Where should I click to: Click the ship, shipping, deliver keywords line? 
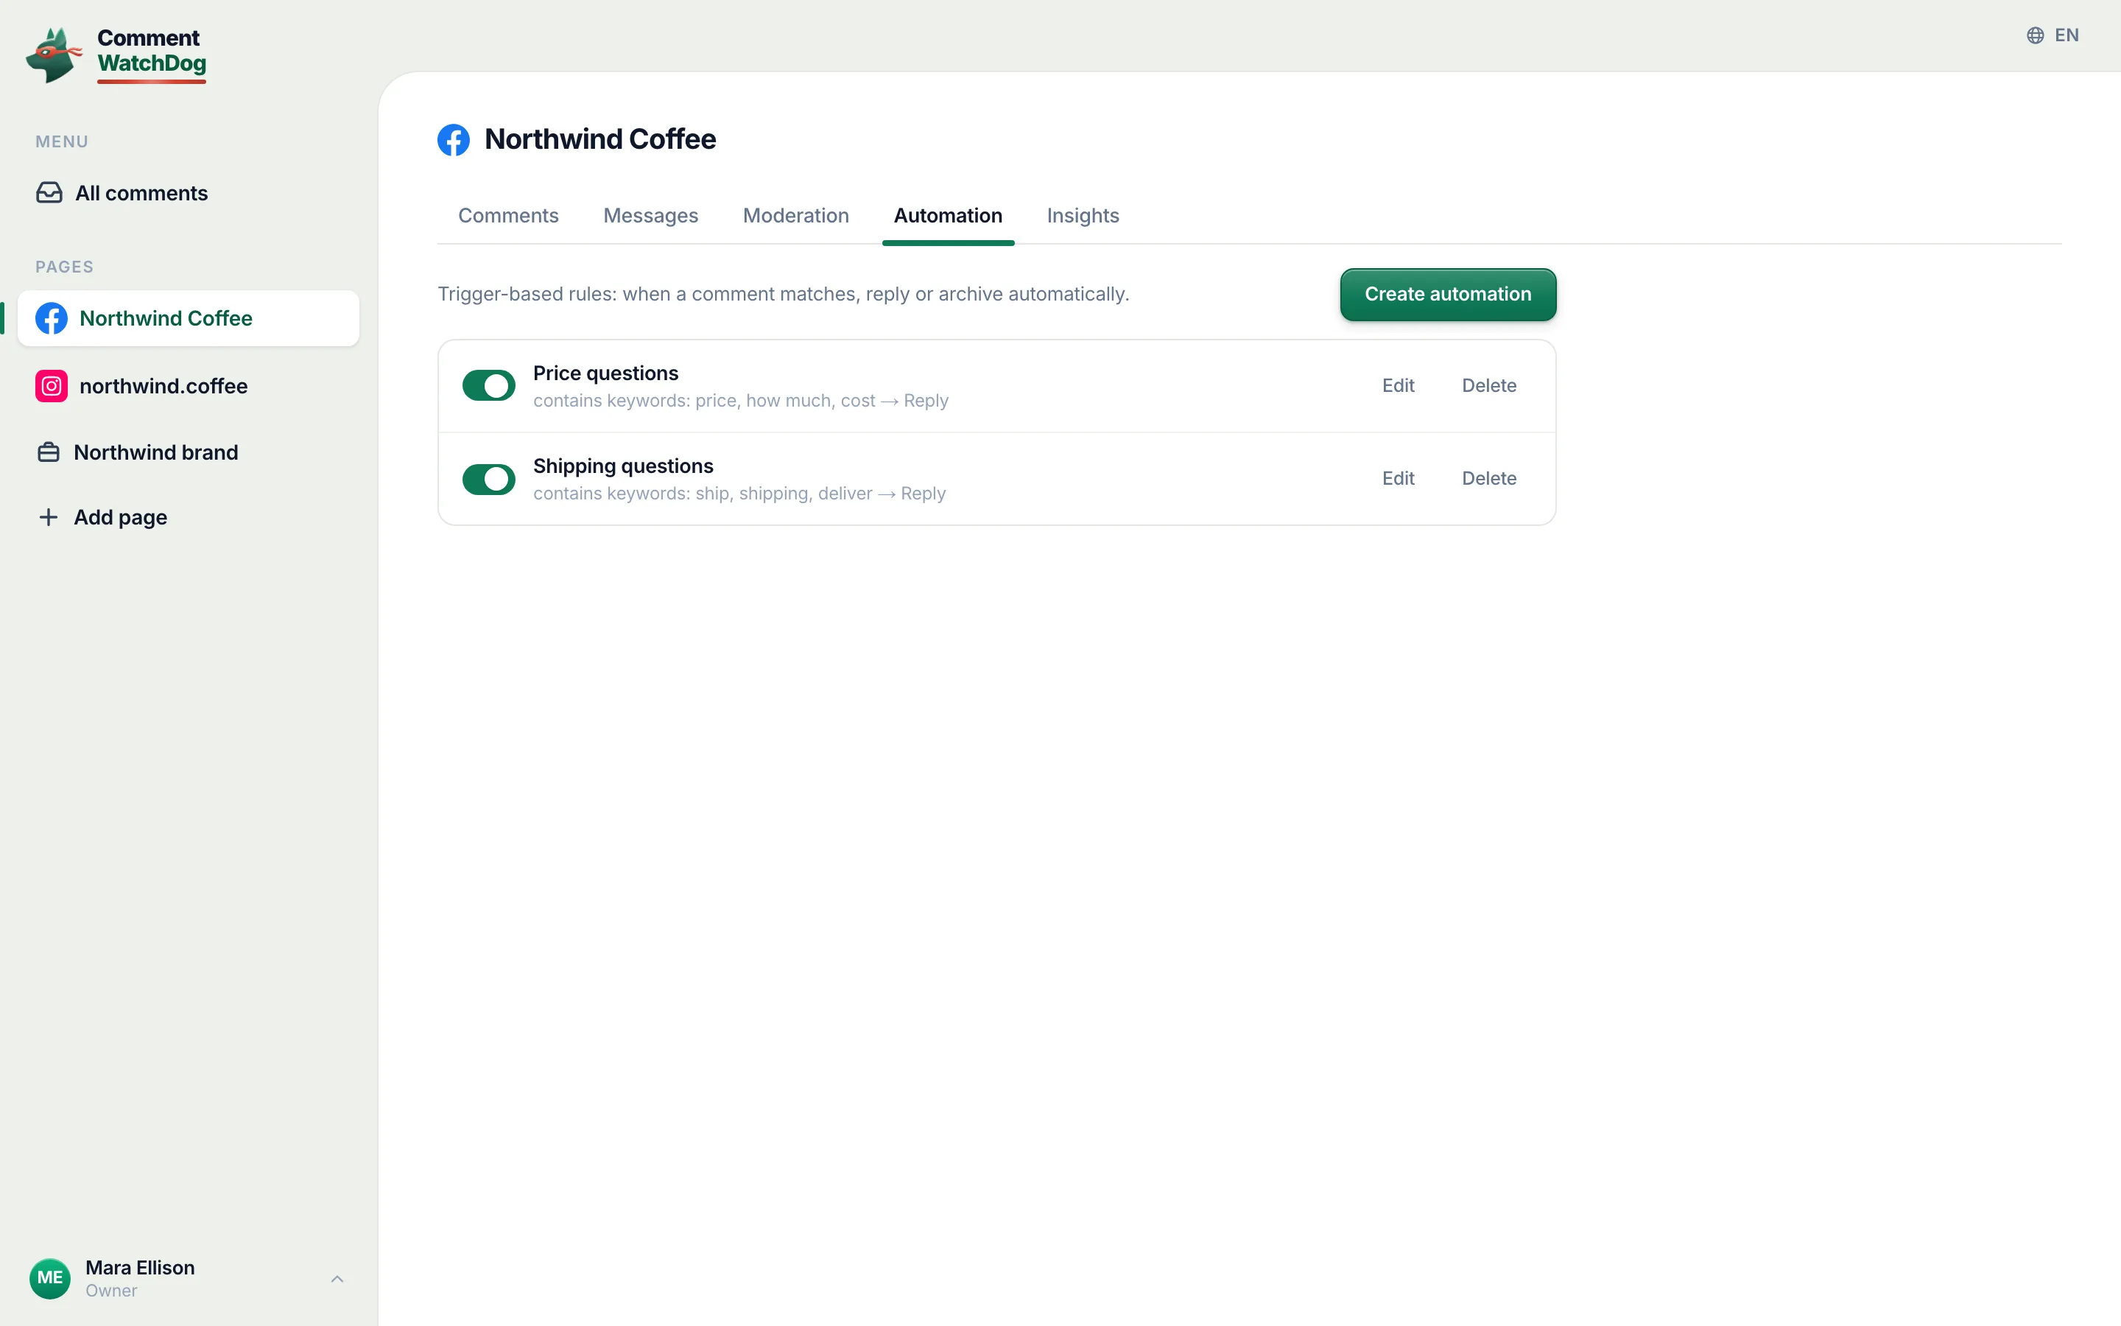(739, 494)
